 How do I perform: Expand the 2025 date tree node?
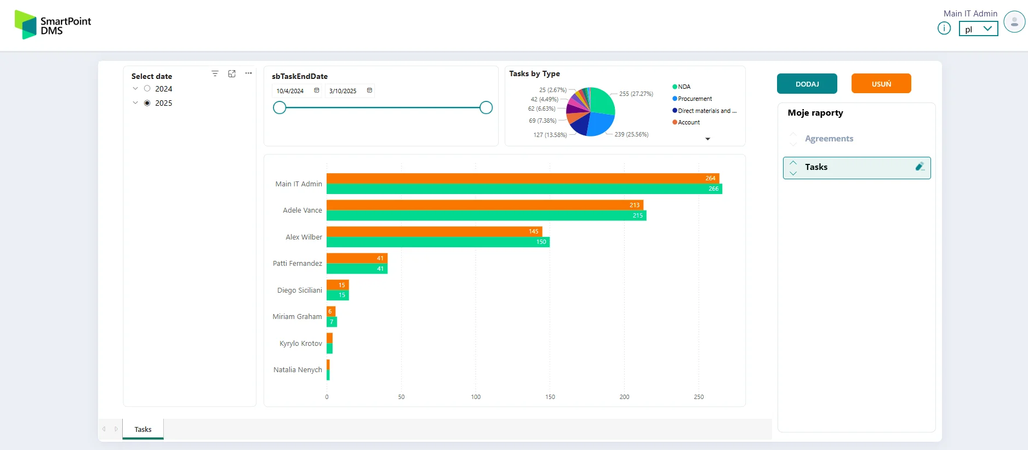point(135,103)
